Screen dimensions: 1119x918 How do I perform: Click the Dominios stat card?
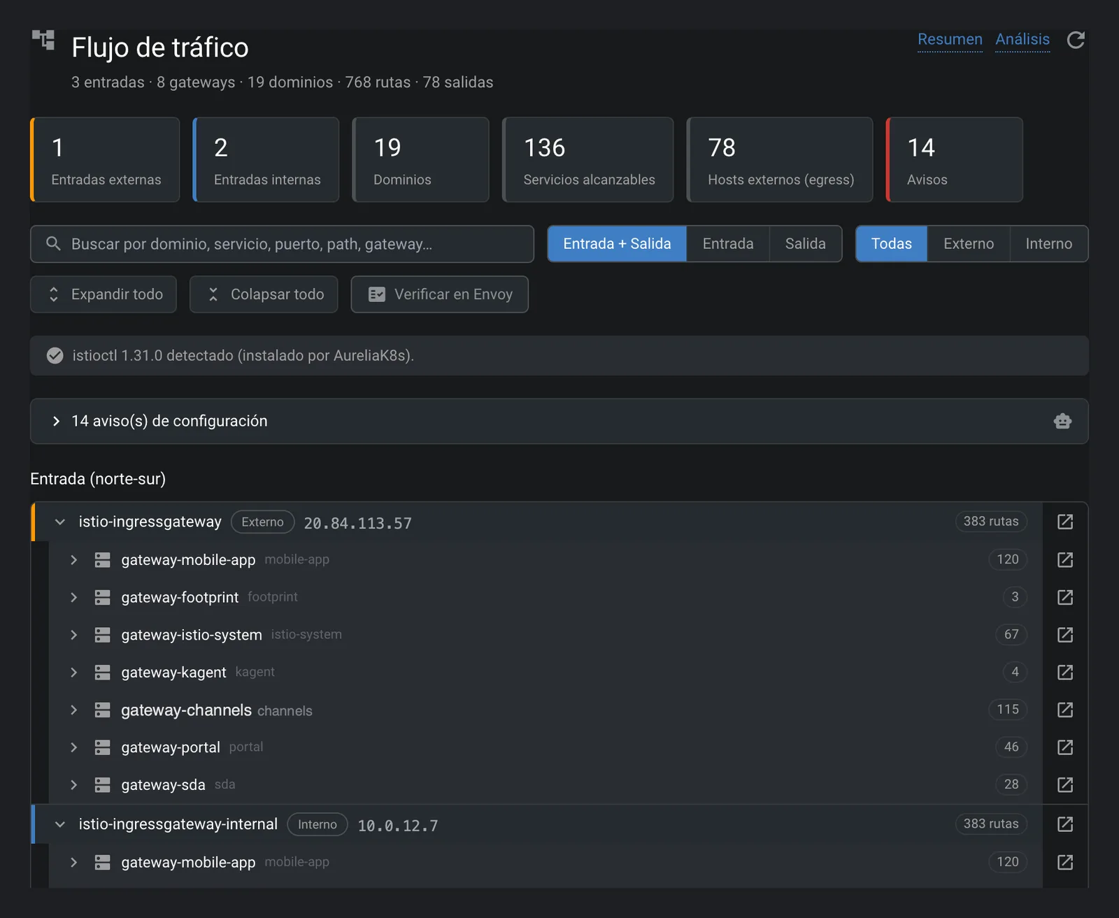(420, 160)
